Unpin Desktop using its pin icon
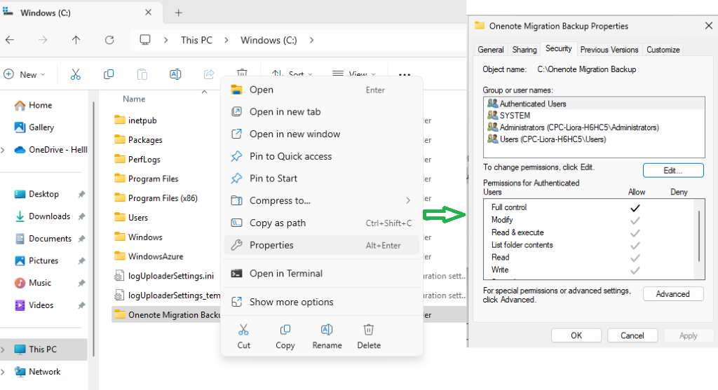Image resolution: width=718 pixels, height=390 pixels. click(81, 195)
